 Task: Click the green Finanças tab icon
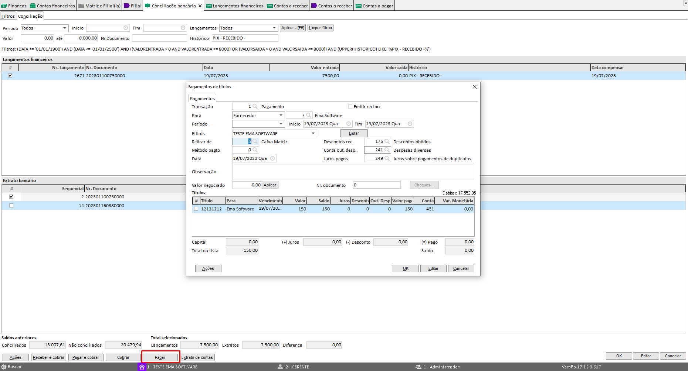pos(4,6)
